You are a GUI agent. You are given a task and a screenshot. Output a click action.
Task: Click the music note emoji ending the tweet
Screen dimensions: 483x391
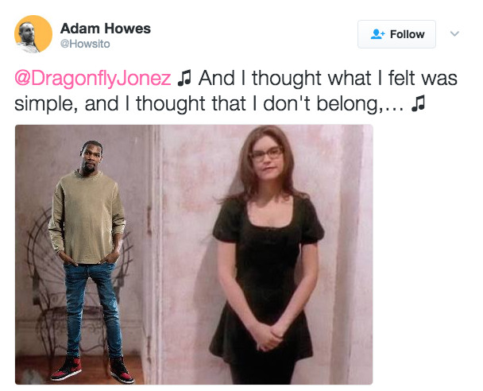tap(418, 103)
